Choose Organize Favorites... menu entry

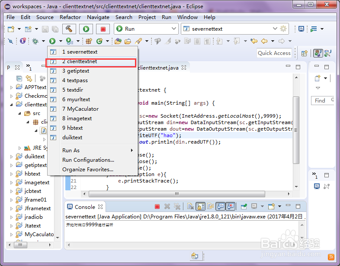tap(93, 169)
